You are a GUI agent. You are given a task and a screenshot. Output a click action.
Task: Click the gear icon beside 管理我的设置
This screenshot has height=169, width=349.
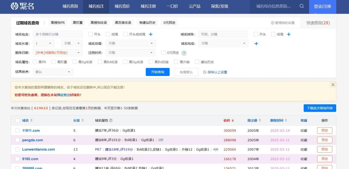(x=272, y=23)
